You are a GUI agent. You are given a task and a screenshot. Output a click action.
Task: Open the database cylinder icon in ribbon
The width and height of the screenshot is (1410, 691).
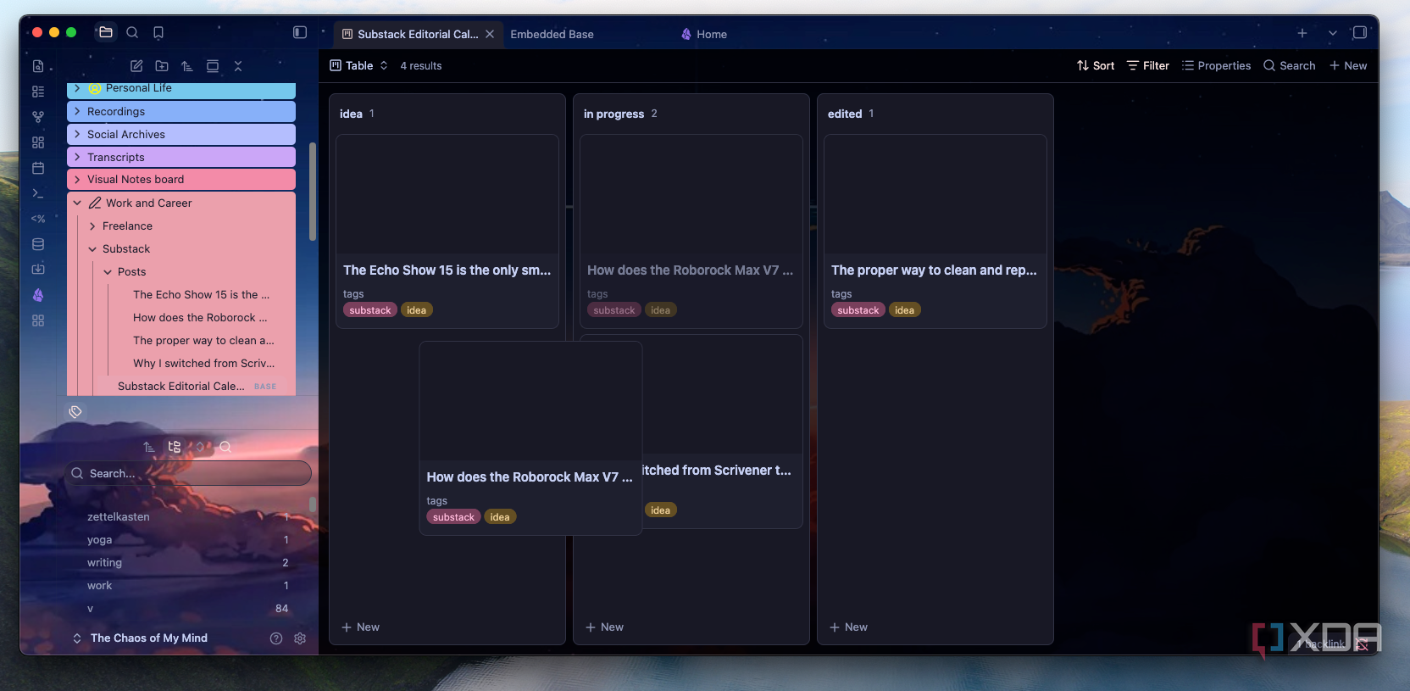[38, 244]
